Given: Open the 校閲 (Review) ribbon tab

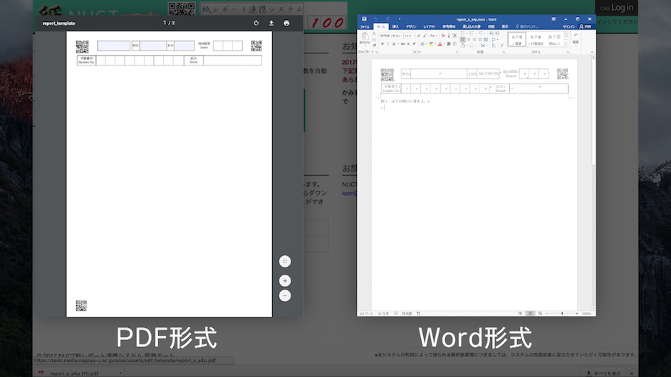Looking at the screenshot, I should [491, 27].
